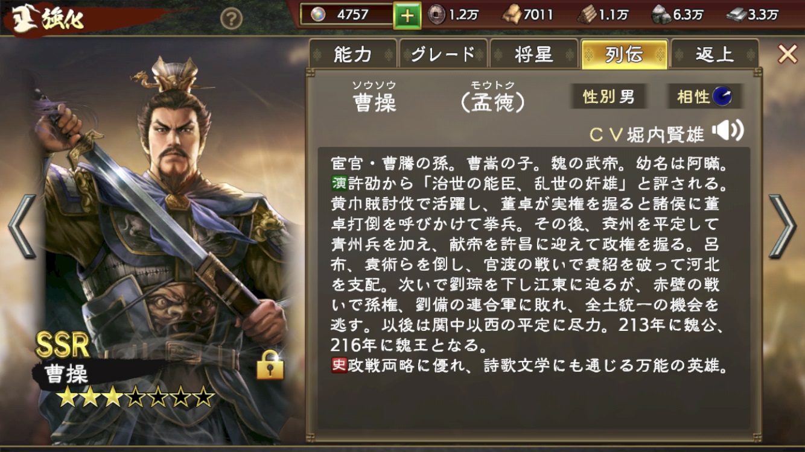Go to previous officer with the left arrow
Screen dimensions: 805x452
pyautogui.click(x=22, y=226)
